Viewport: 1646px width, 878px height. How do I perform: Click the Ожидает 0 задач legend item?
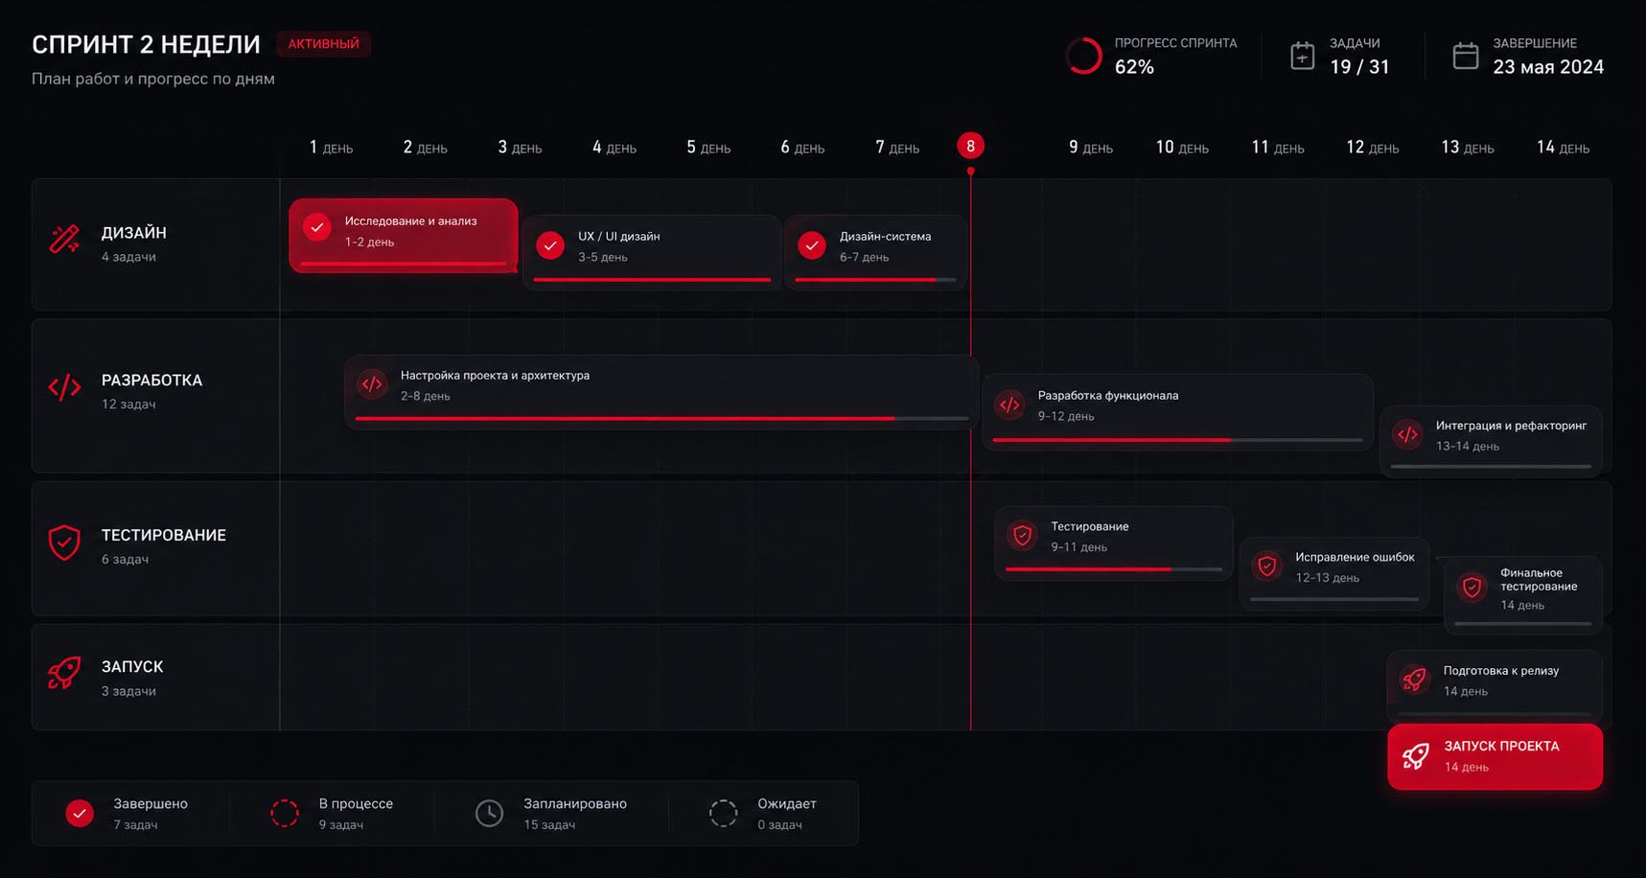(763, 813)
